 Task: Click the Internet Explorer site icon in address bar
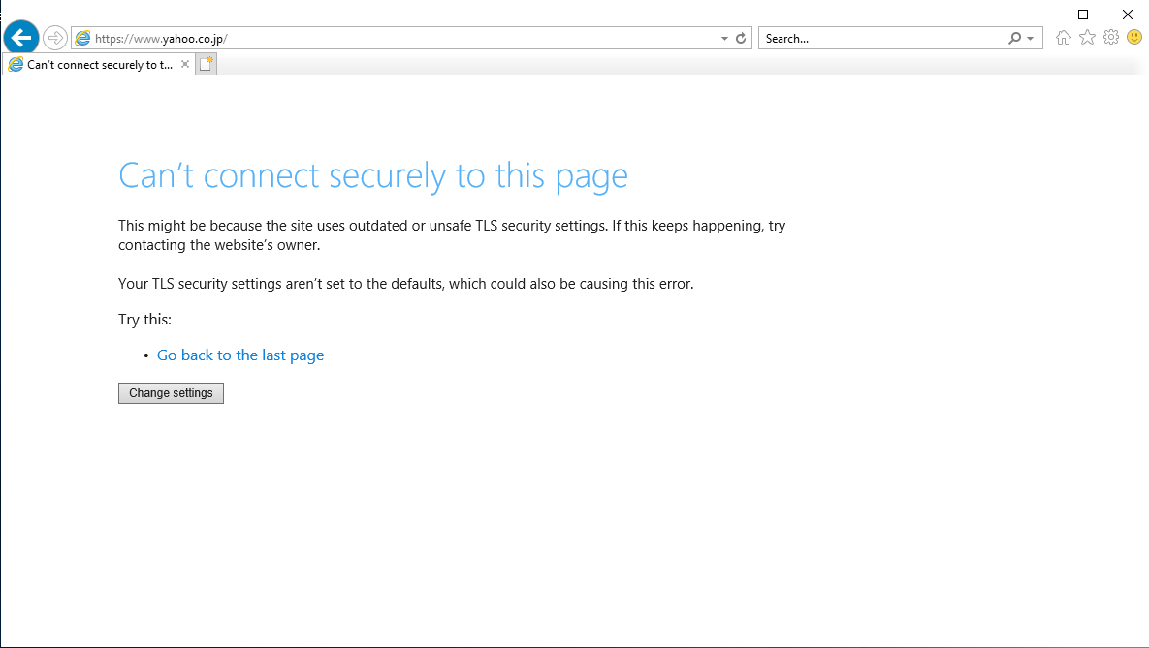[x=83, y=39]
